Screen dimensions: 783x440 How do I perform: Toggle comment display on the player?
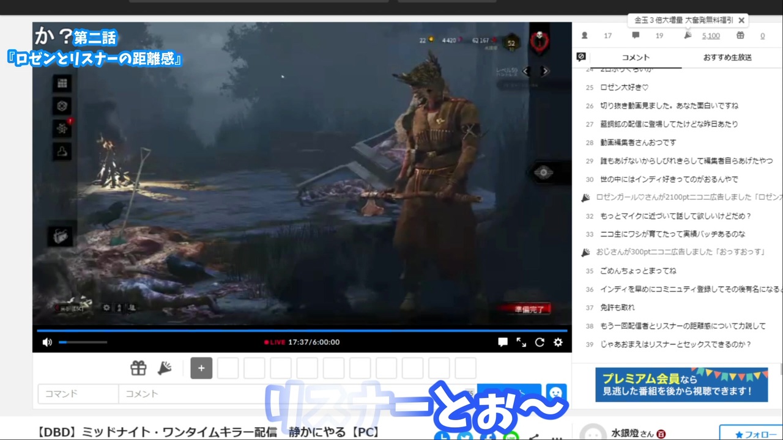503,342
